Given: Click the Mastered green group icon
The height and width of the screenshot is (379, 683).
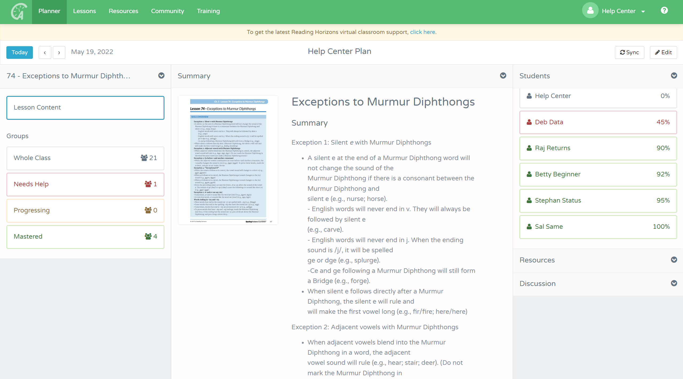Looking at the screenshot, I should 148,236.
